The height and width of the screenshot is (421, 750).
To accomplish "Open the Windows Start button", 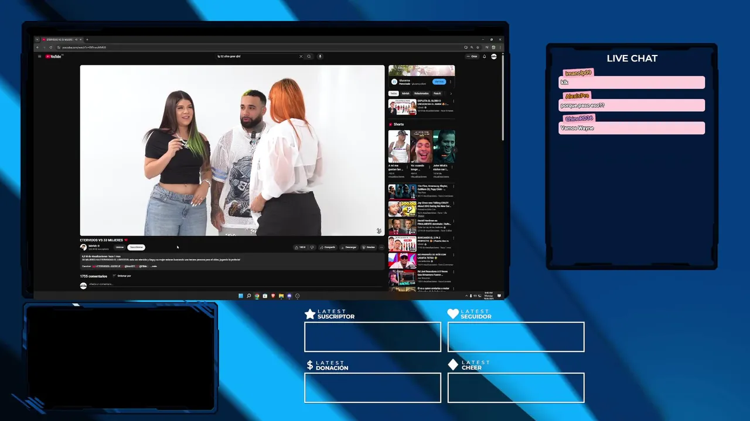I will pos(241,296).
